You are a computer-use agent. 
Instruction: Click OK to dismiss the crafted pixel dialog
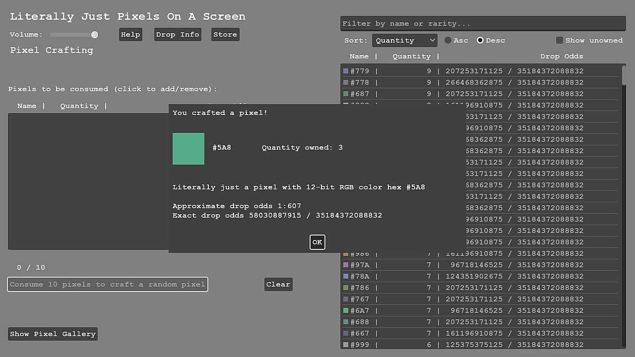point(317,242)
